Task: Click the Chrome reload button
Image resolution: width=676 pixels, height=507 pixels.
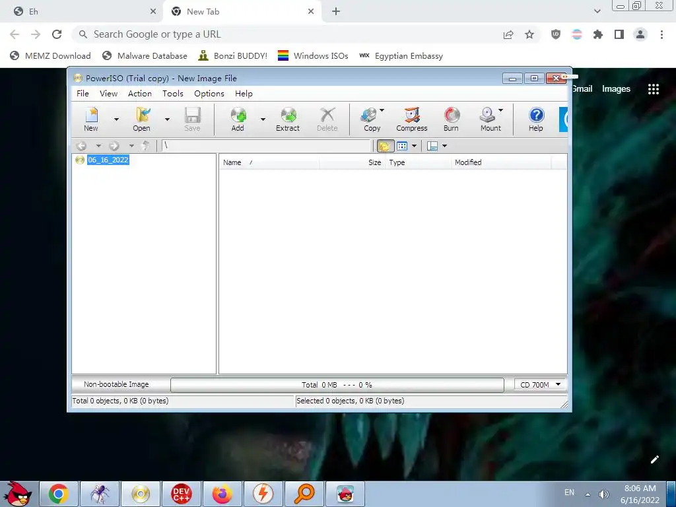Action: click(57, 34)
